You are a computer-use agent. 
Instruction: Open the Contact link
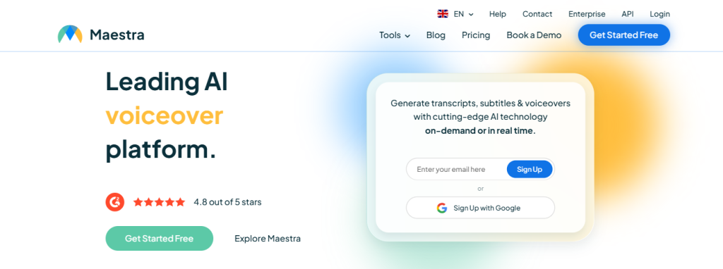point(537,14)
